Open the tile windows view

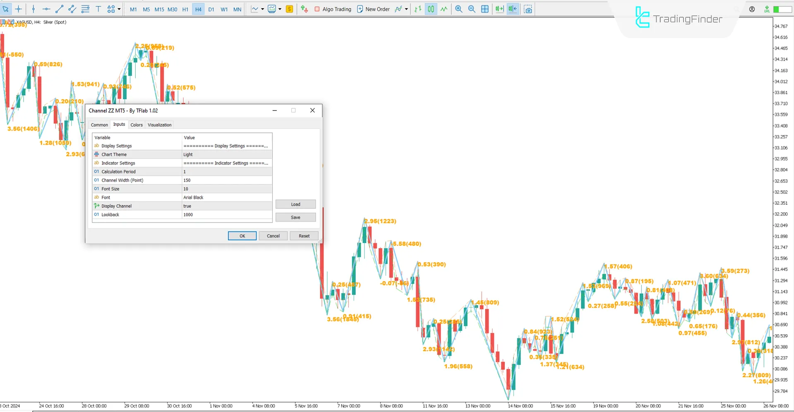pyautogui.click(x=485, y=9)
